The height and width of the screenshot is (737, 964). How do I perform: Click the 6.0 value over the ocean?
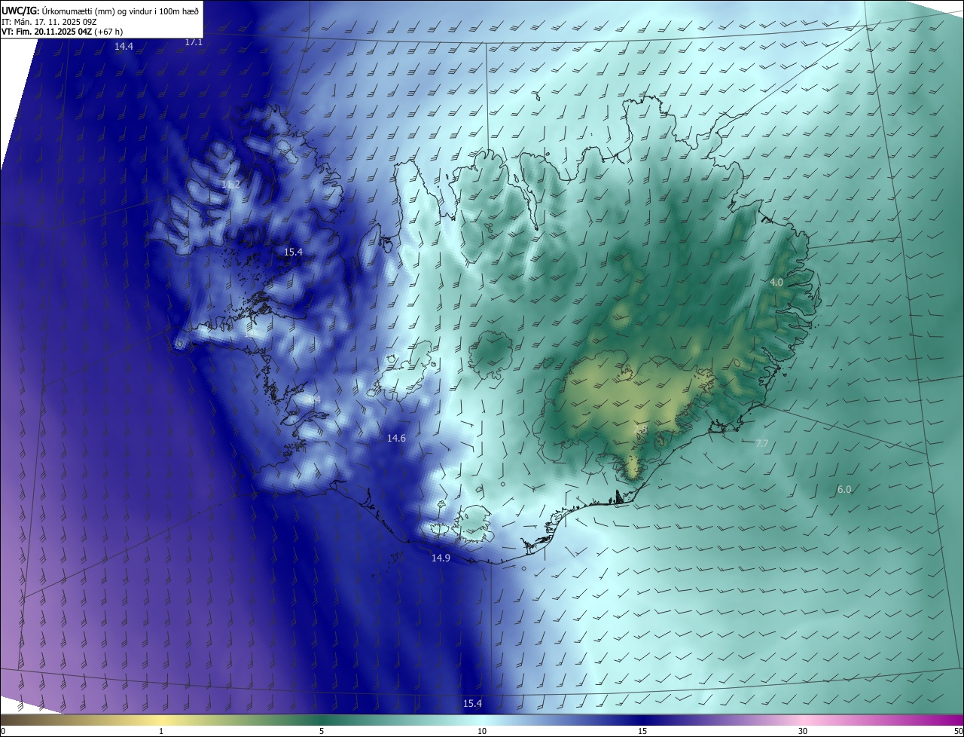coord(844,490)
